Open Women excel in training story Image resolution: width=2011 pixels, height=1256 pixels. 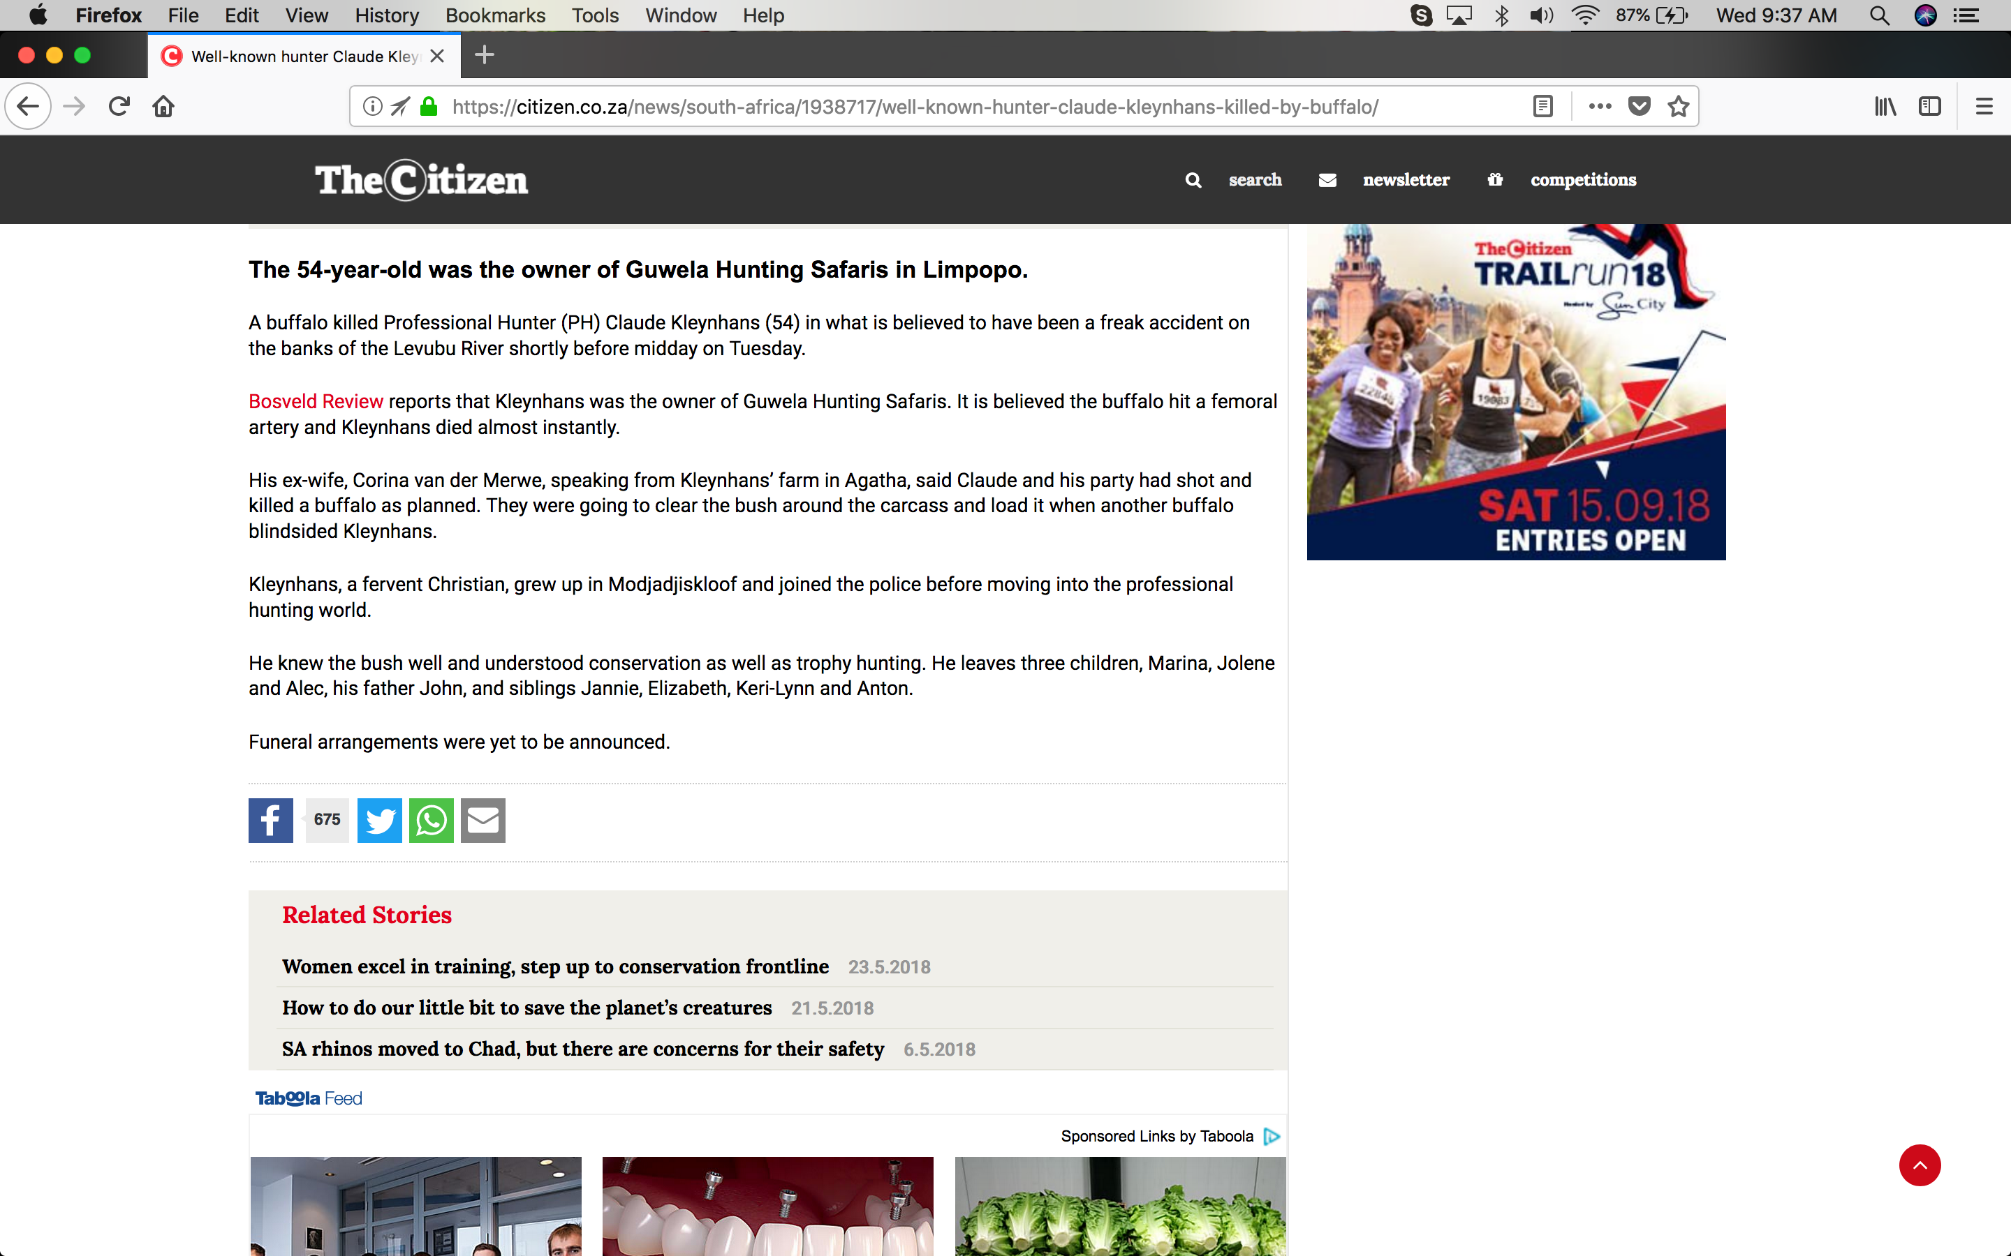(555, 966)
